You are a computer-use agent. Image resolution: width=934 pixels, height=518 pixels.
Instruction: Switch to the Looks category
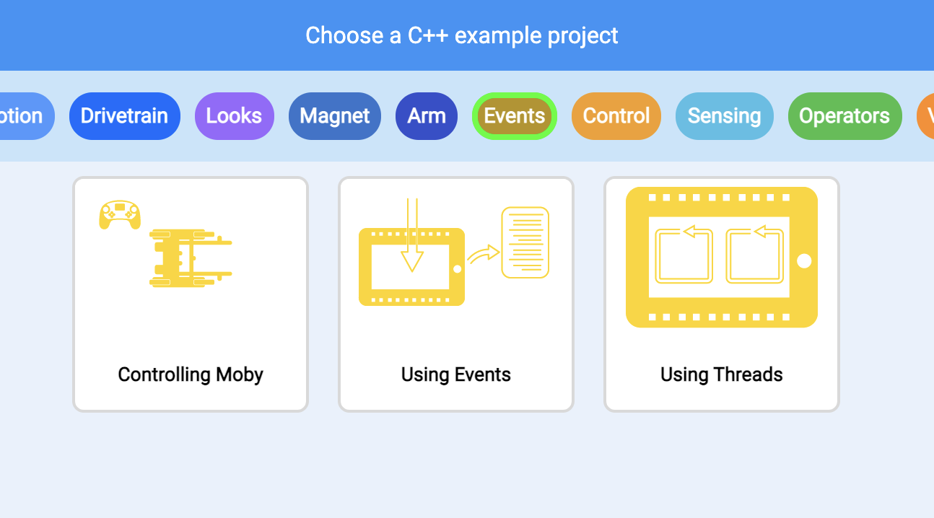pos(234,116)
